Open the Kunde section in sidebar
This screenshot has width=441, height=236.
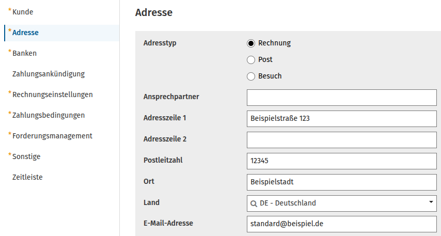click(23, 12)
